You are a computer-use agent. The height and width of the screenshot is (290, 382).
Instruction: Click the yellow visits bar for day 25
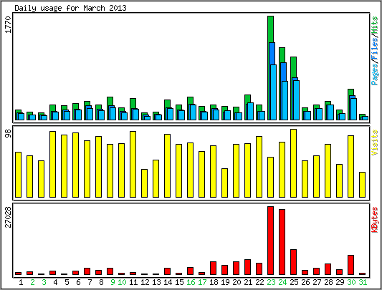[x=293, y=163]
